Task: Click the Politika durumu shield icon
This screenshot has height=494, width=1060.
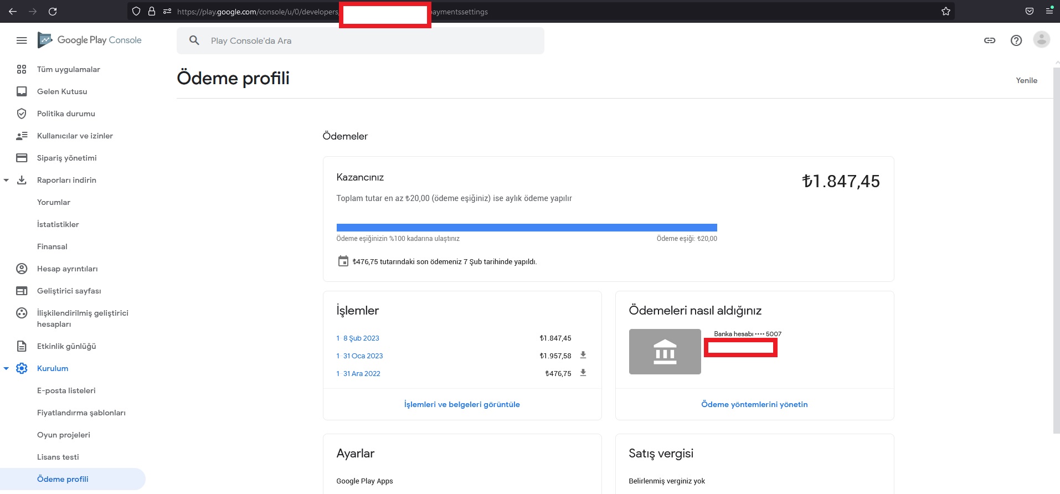Action: (22, 114)
